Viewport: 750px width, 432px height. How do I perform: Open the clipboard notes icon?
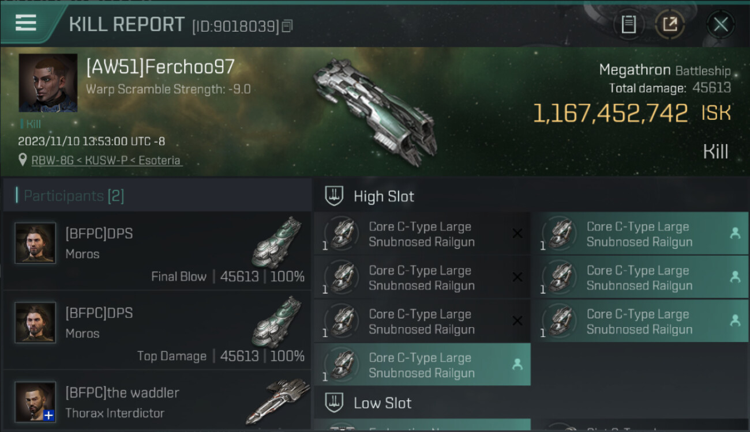click(629, 25)
